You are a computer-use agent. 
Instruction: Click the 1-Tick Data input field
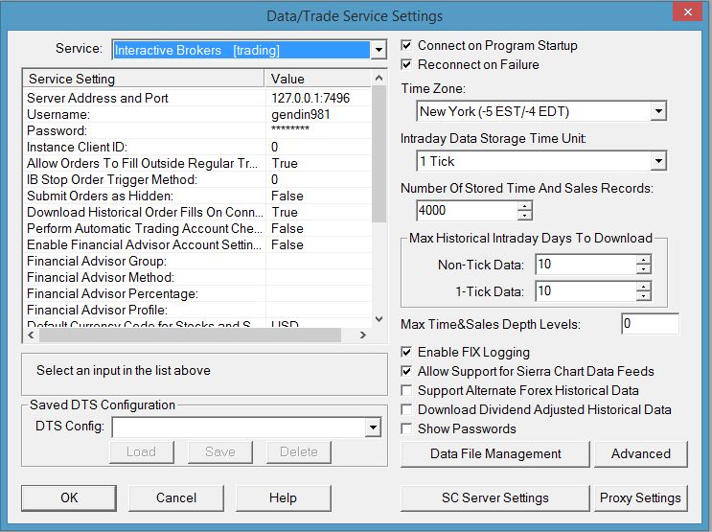586,291
